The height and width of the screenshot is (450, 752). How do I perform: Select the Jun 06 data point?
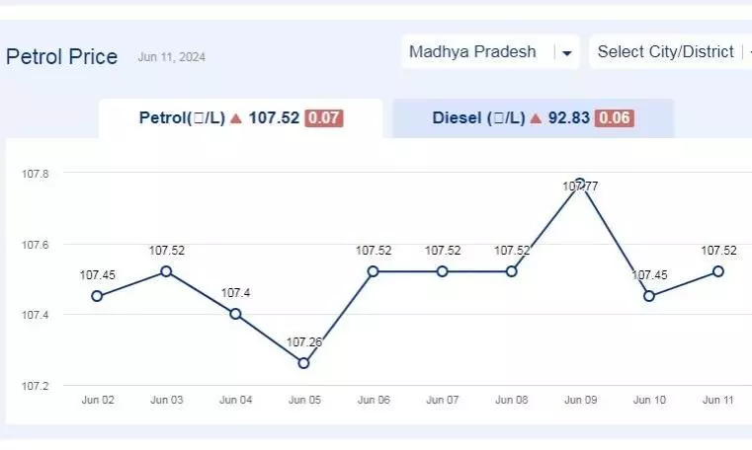[374, 271]
